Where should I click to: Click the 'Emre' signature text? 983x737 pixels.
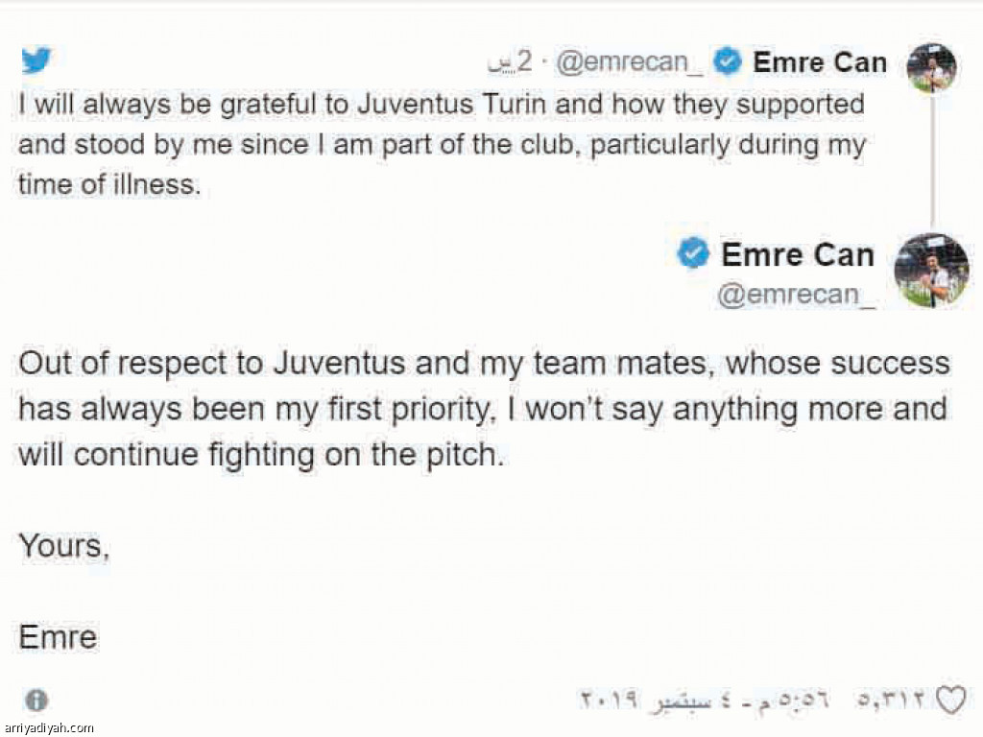pos(58,636)
